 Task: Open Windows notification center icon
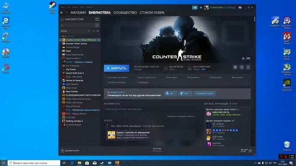point(291,163)
